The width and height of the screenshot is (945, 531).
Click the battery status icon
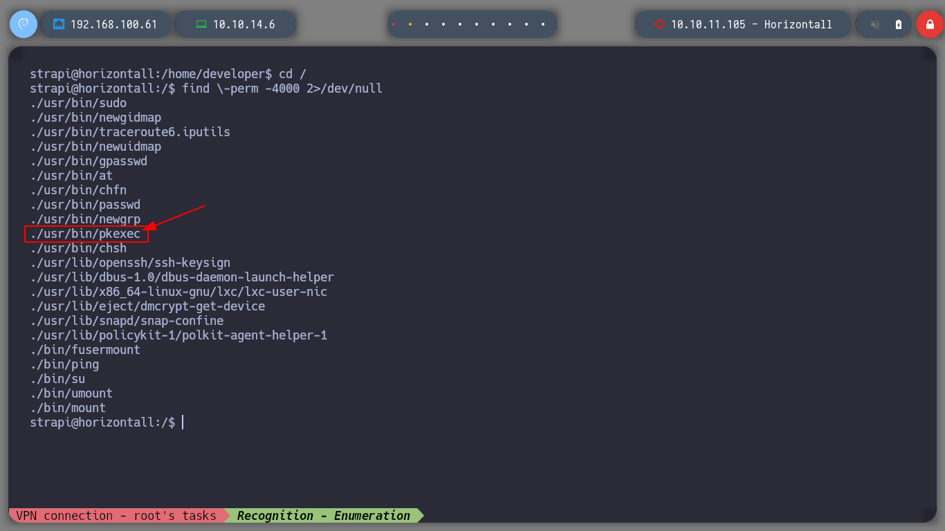pyautogui.click(x=899, y=24)
